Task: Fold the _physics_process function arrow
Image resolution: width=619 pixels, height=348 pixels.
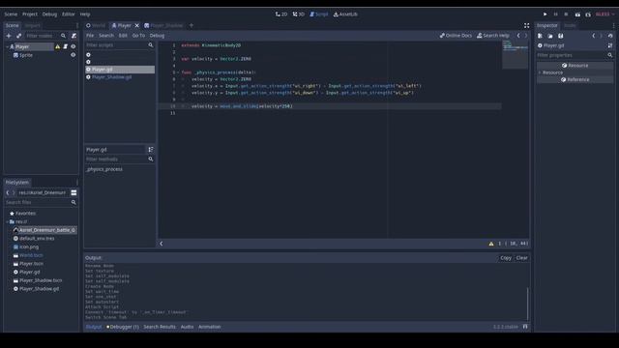Action: click(x=178, y=72)
